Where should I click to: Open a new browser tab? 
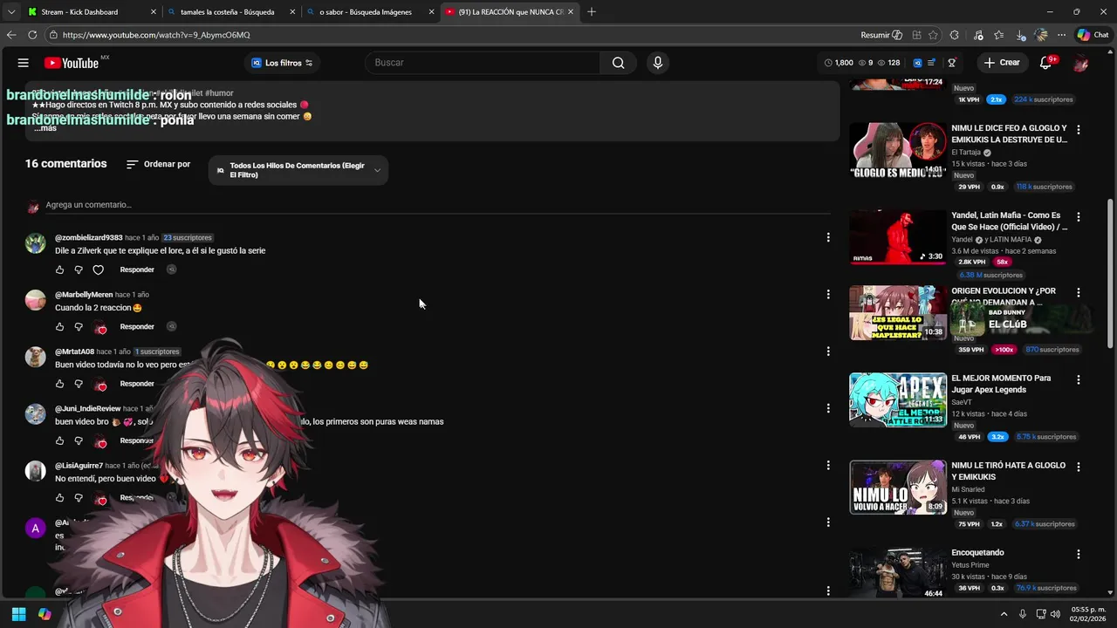pyautogui.click(x=592, y=12)
